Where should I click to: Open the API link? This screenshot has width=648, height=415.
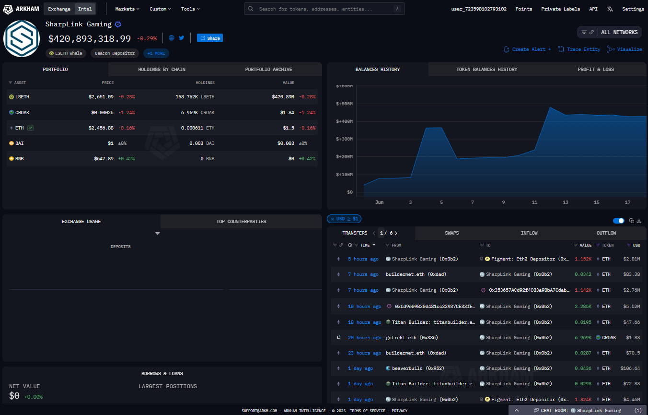(x=593, y=9)
